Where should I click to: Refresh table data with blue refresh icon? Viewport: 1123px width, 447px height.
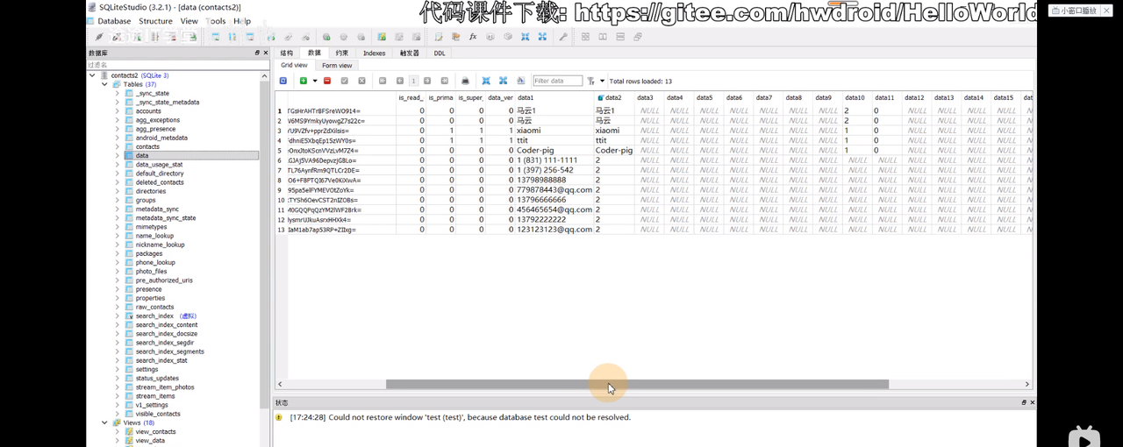pyautogui.click(x=283, y=81)
